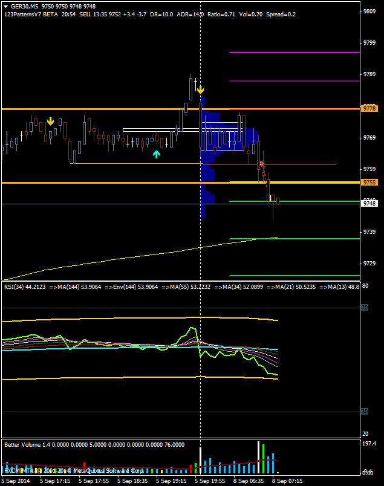Click the 123PatternsV7 BETA indicator text
Viewport: 384px width, 486px height.
(x=29, y=14)
